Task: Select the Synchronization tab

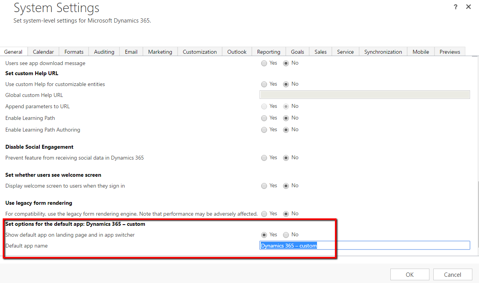Action: click(383, 52)
